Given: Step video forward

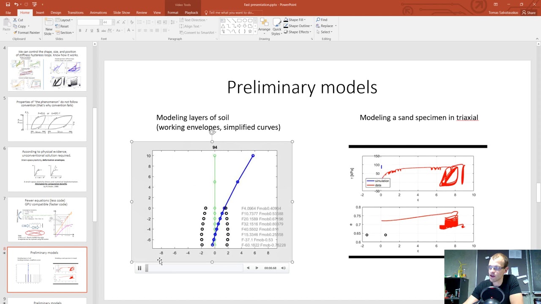Looking at the screenshot, I should click(x=257, y=268).
